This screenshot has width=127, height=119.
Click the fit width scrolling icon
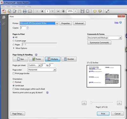click(x=83, y=11)
